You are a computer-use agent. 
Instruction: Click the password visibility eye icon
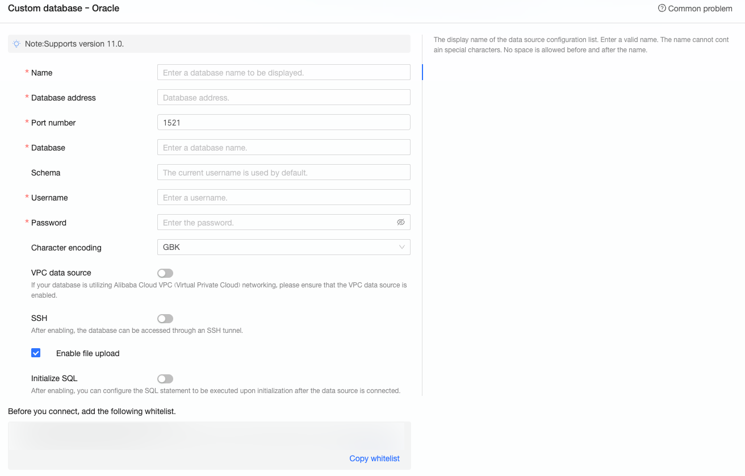tap(401, 222)
